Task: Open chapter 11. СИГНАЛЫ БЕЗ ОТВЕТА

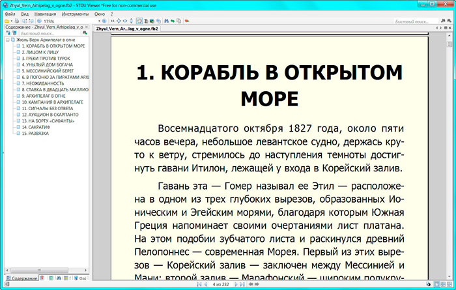Action: [48, 108]
